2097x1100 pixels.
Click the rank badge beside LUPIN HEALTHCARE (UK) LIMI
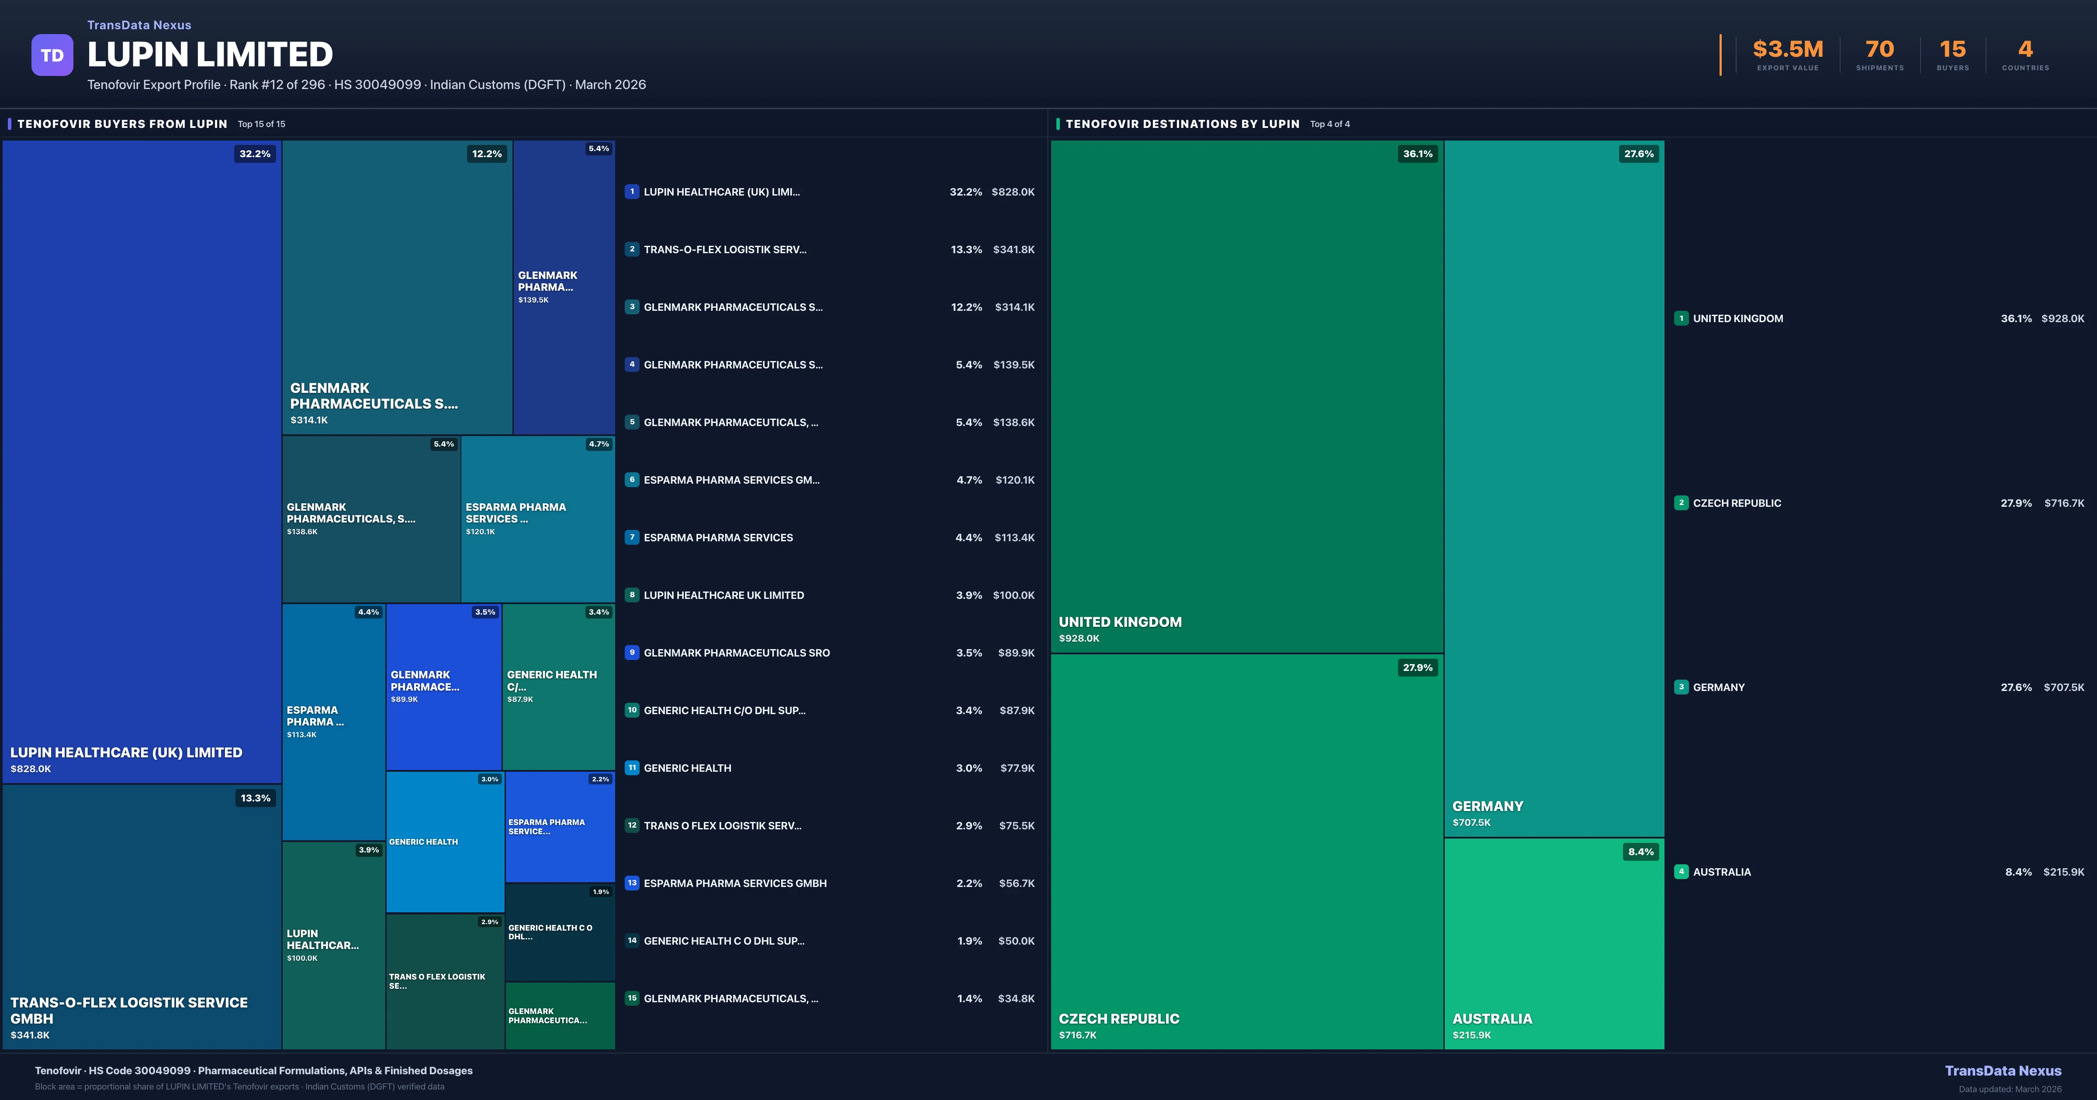pos(633,192)
